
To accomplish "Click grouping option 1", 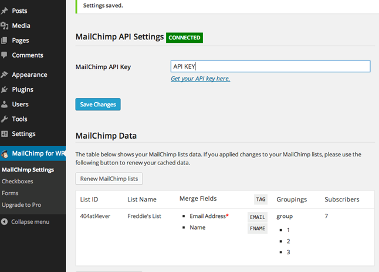I will (x=288, y=230).
